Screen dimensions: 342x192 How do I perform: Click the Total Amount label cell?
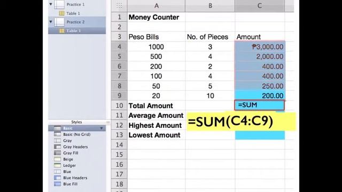pyautogui.click(x=156, y=106)
